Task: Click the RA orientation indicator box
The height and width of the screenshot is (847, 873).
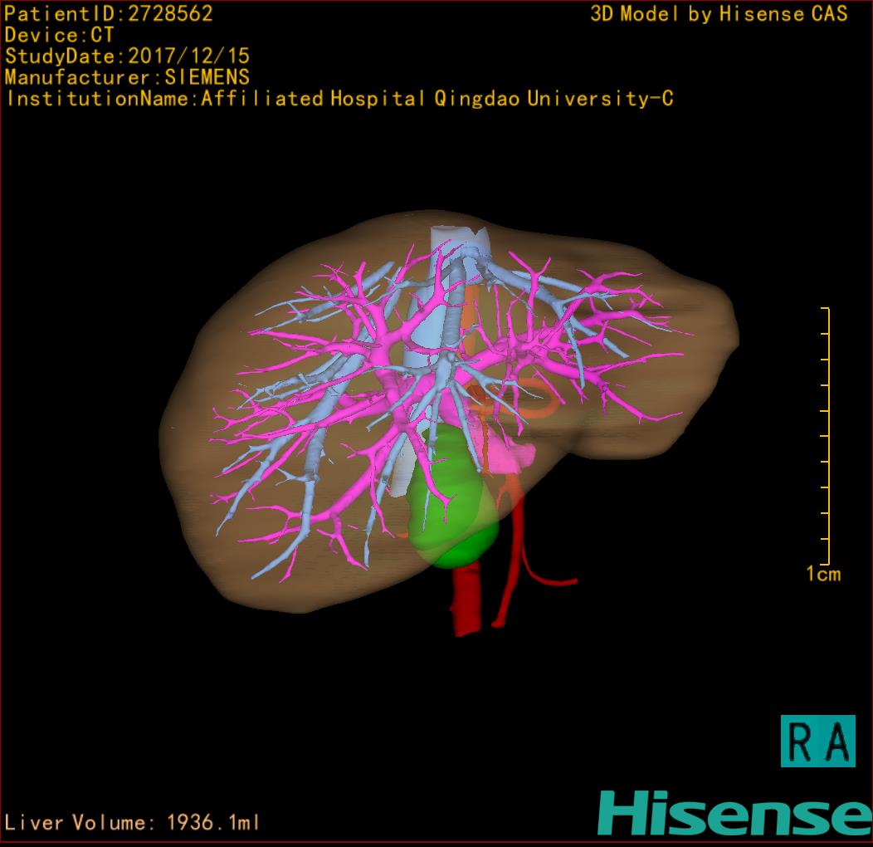Action: point(817,741)
